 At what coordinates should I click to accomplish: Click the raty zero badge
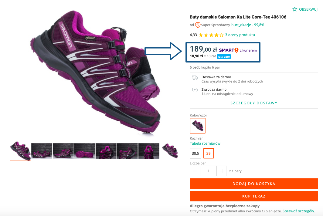point(224,56)
